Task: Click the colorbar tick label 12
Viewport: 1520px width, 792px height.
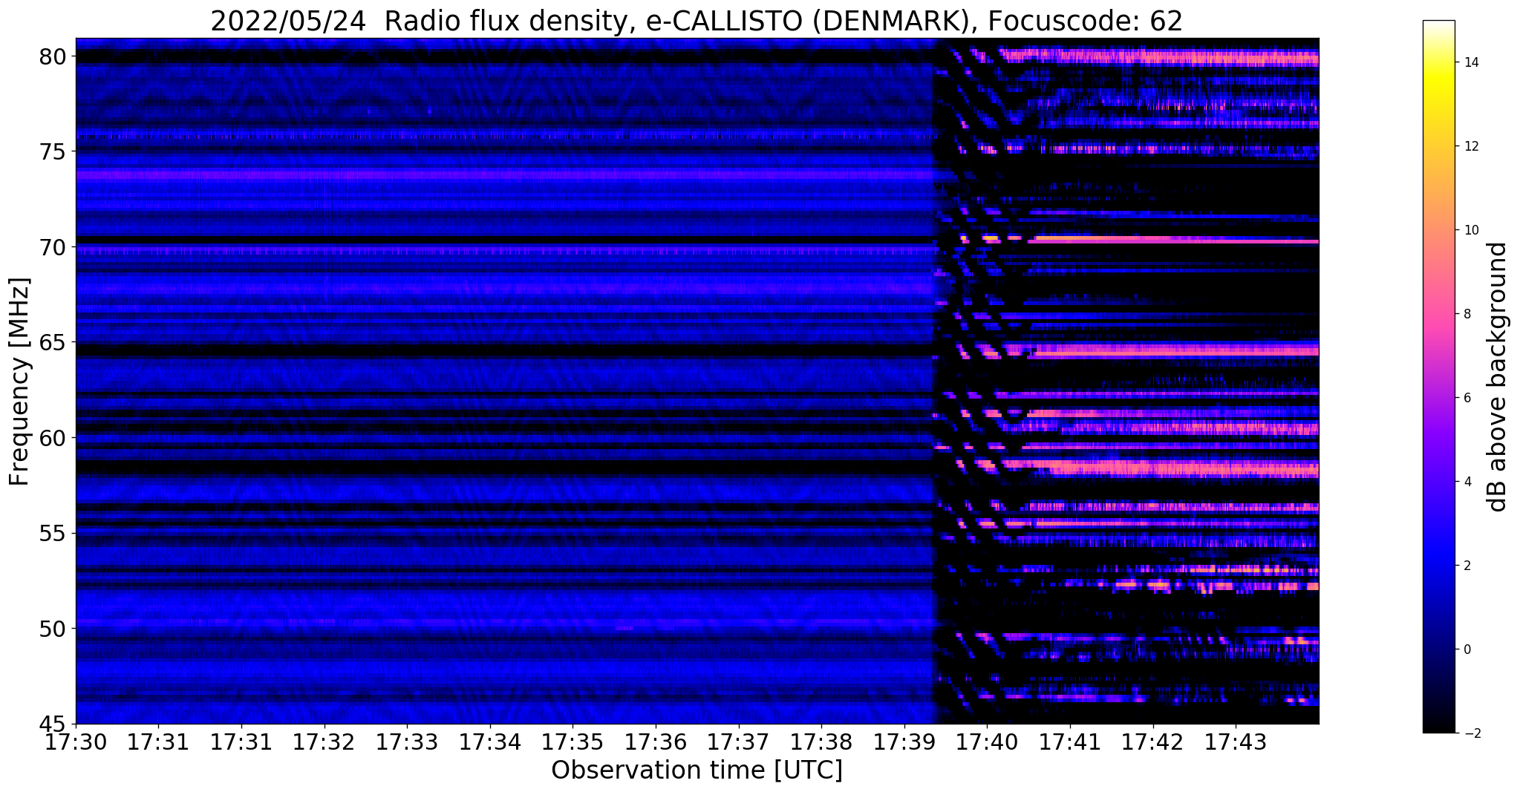Action: pyautogui.click(x=1470, y=146)
